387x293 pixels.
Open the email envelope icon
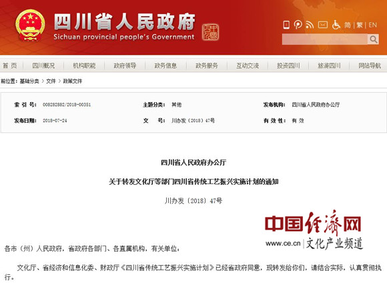323,25
